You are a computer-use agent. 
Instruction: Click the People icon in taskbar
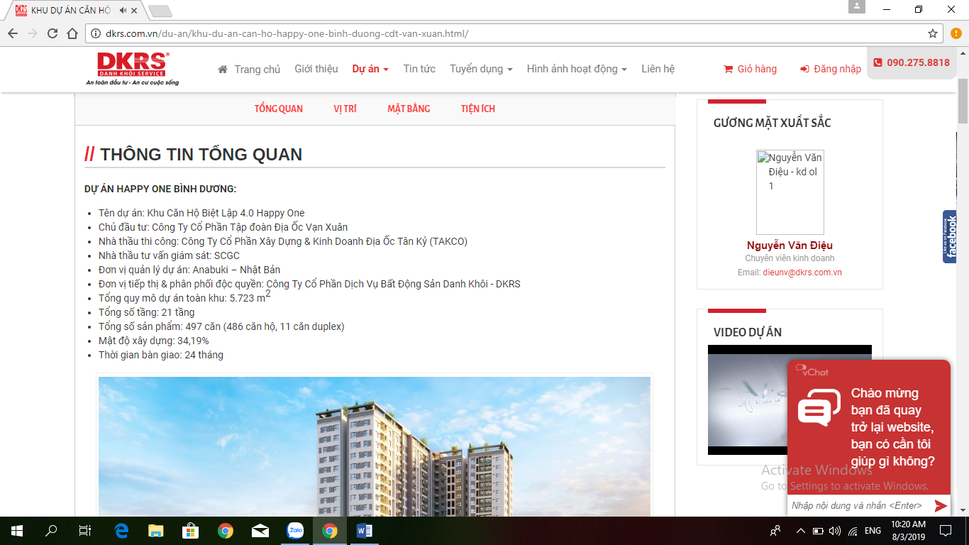tap(775, 531)
